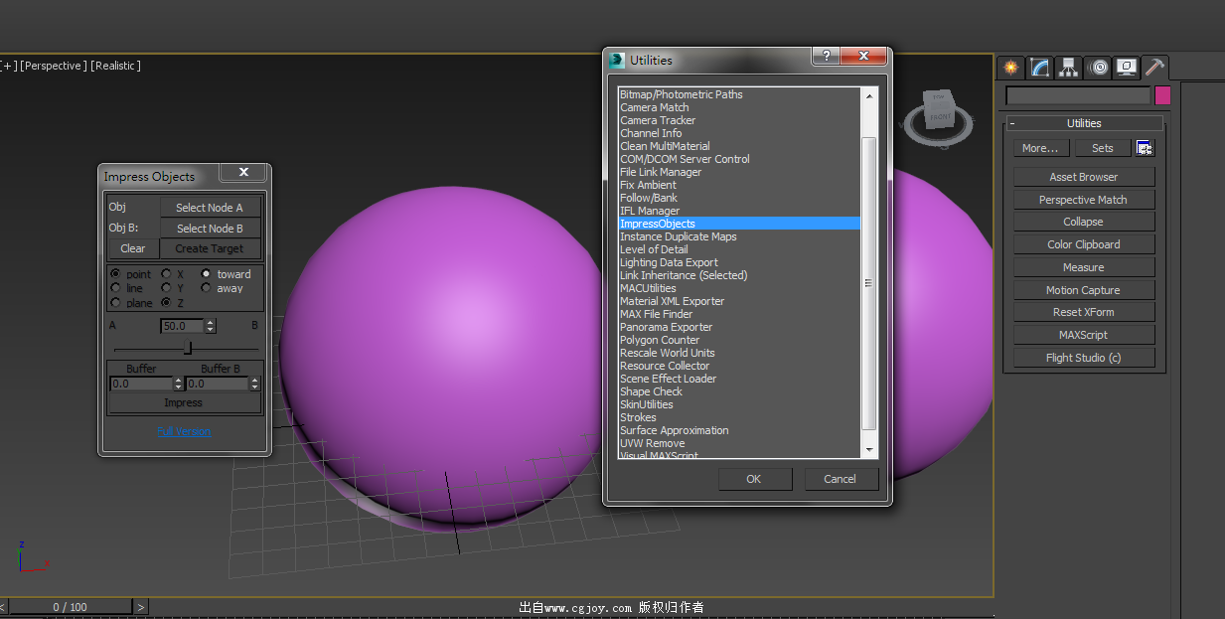This screenshot has width=1225, height=619.
Task: Click the Configure Button Sets icon
Action: pyautogui.click(x=1145, y=148)
